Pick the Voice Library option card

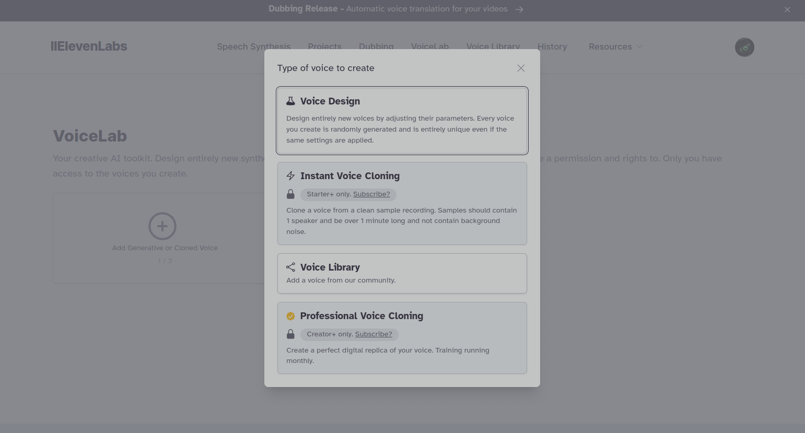click(402, 273)
